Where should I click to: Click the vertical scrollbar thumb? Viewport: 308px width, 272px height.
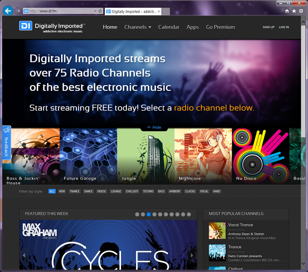click(303, 82)
